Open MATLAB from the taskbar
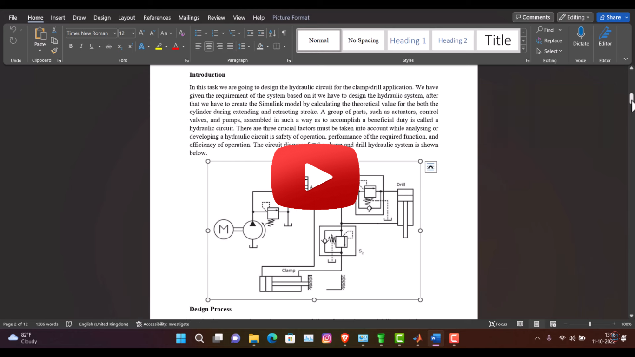Screen dimensions: 635x357 (x=417, y=338)
